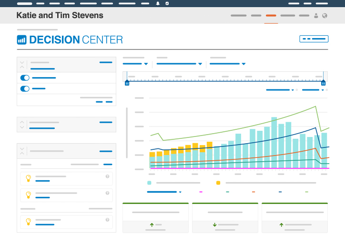This screenshot has width=345, height=244.
Task: Click the right handle of the timeline slider
Action: click(323, 83)
